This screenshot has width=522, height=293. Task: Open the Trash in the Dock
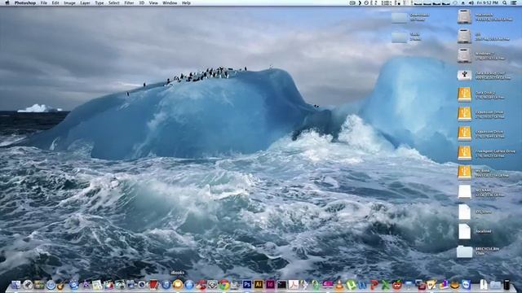click(507, 285)
